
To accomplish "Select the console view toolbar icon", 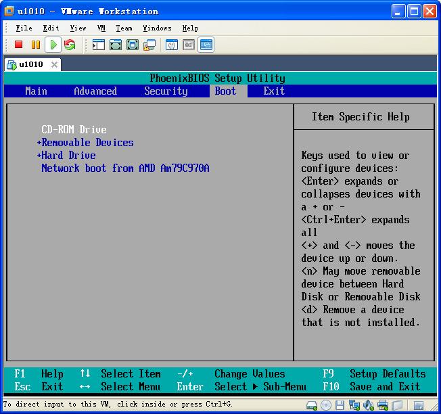I will tap(206, 45).
